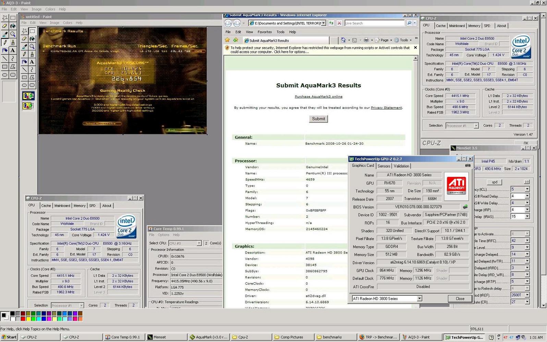The height and width of the screenshot is (342, 547).
Task: Choose transparent selection option in untitled Paint
Action: [28, 106]
